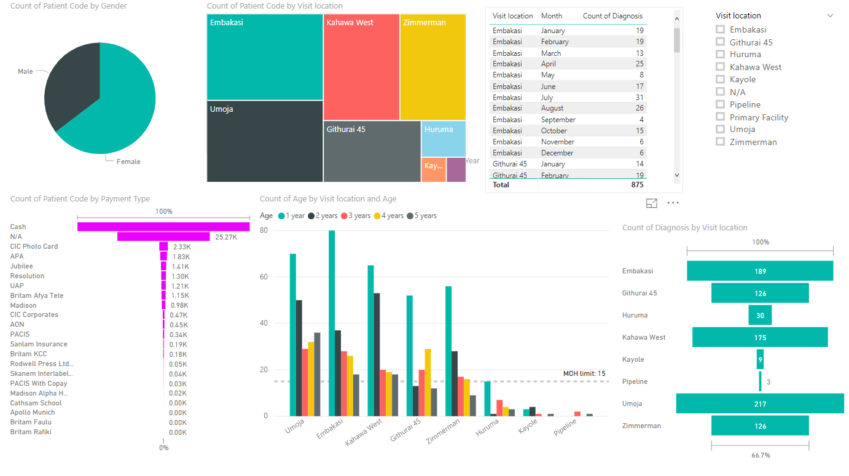Viewport: 849px width, 476px height.
Task: Click the table scrollbar down arrow
Action: (677, 175)
